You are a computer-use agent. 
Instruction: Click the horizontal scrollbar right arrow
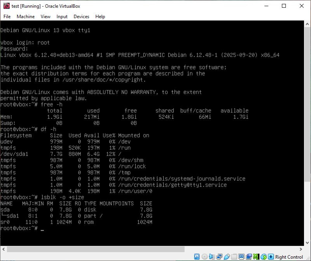click(301, 249)
